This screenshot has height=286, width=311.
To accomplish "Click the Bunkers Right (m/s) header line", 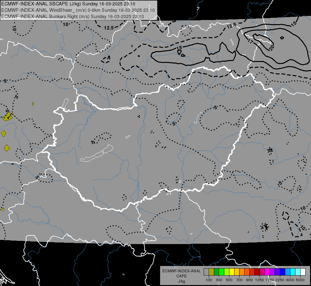I will 72,17.
